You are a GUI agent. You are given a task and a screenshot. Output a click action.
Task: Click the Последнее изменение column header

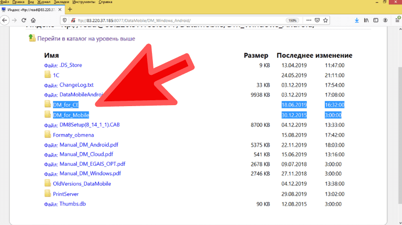click(314, 55)
